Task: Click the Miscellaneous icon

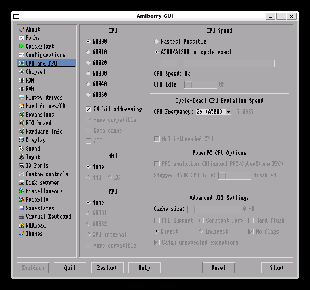Action: click(22, 191)
